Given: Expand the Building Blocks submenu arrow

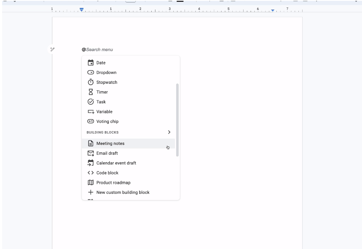Looking at the screenshot, I should (x=169, y=132).
